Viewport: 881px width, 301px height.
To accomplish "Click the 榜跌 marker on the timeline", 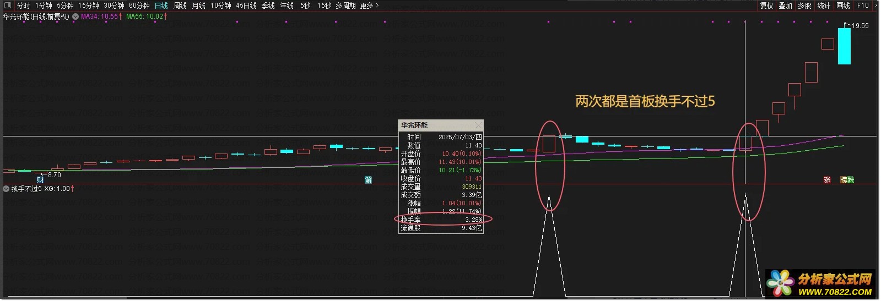I will (847, 180).
